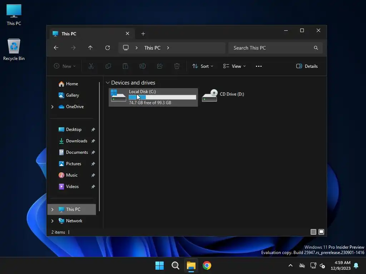Click the Cut scissors icon
The width and height of the screenshot is (366, 274).
[x=91, y=66]
